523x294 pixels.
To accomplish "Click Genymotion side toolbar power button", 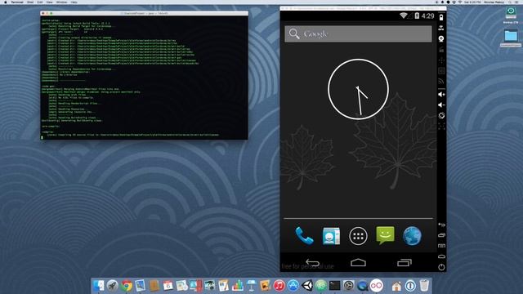I will [441, 267].
